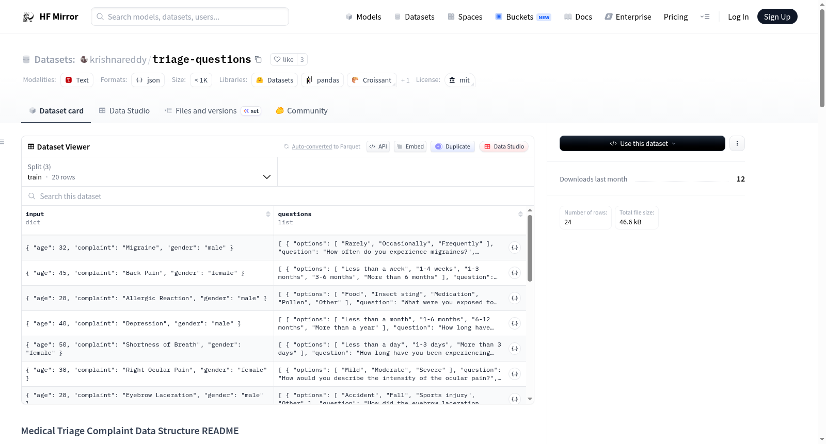Filter by the Croissant library tag

point(372,80)
